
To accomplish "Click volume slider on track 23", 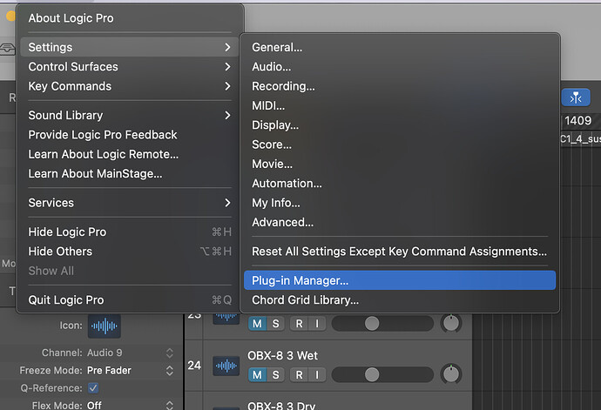I will coord(382,324).
